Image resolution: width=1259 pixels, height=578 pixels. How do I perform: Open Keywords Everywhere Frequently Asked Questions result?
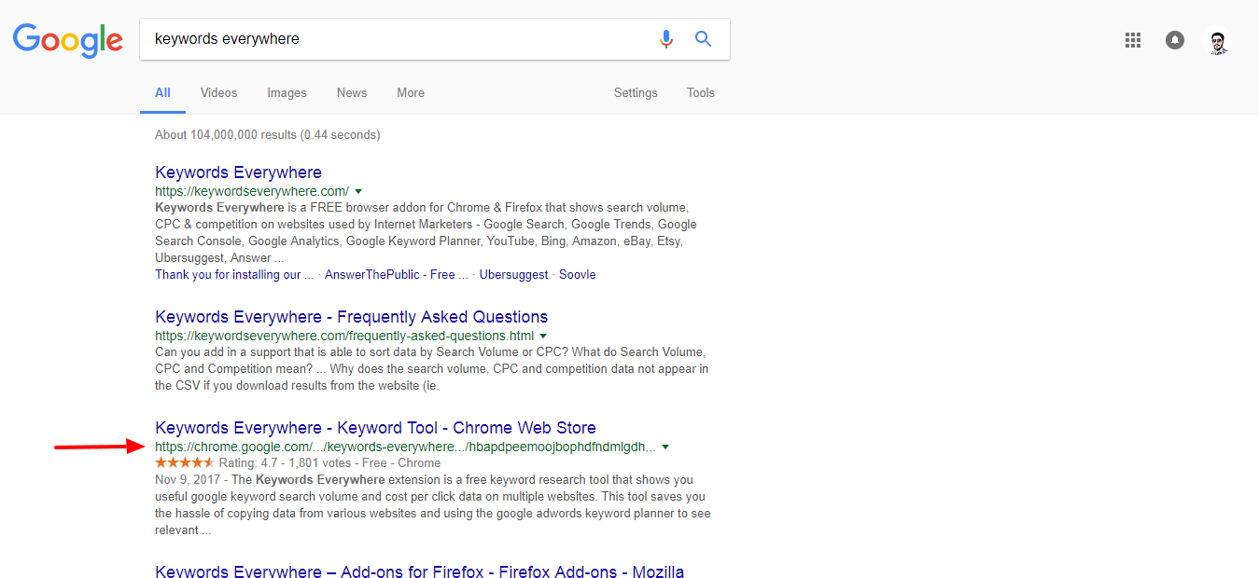352,317
